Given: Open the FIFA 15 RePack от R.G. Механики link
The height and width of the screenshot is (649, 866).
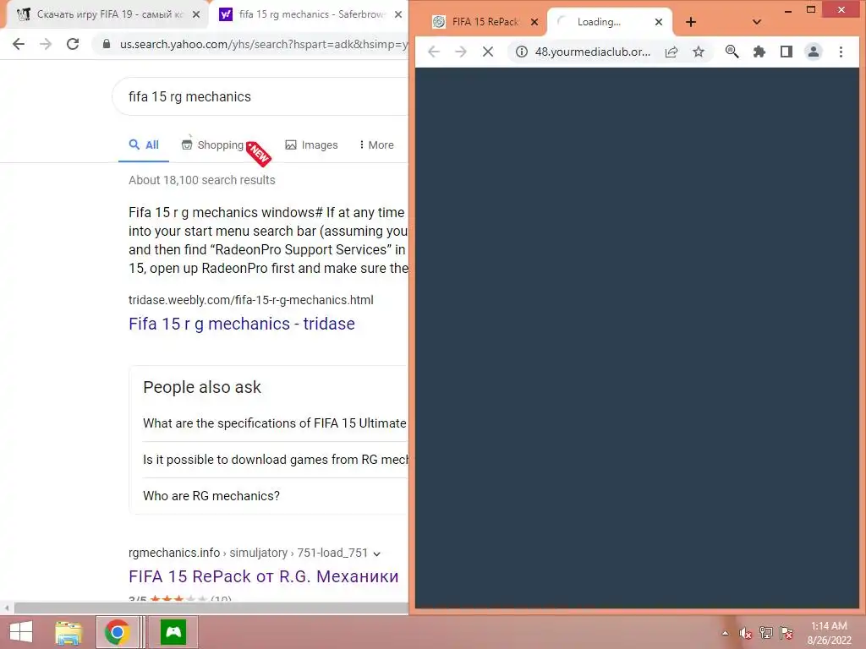Looking at the screenshot, I should pyautogui.click(x=264, y=576).
